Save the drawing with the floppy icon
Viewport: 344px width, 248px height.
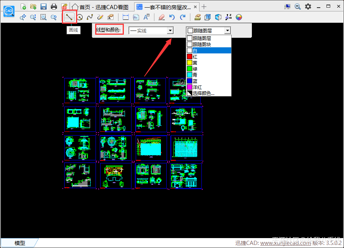pyautogui.click(x=44, y=6)
